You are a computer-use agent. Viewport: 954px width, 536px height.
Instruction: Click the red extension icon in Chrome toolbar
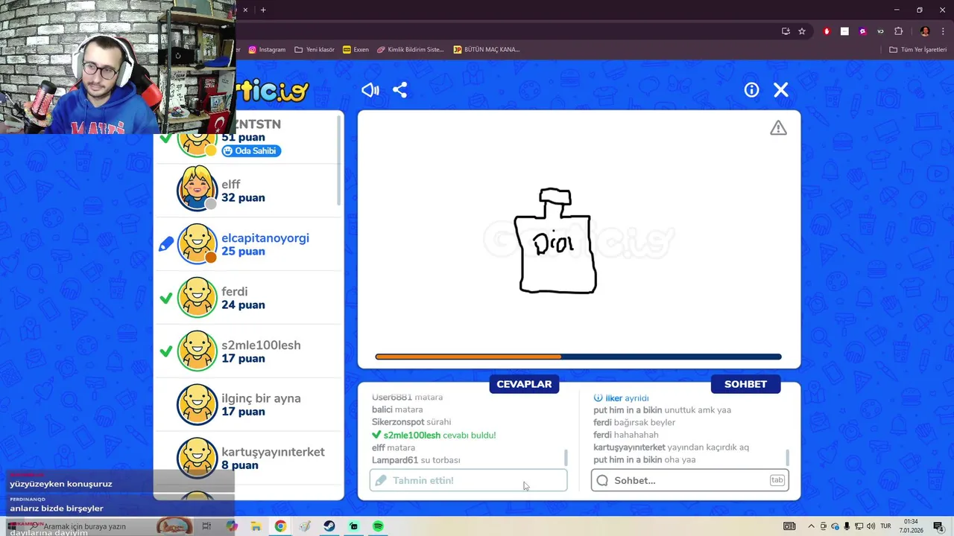tap(827, 31)
